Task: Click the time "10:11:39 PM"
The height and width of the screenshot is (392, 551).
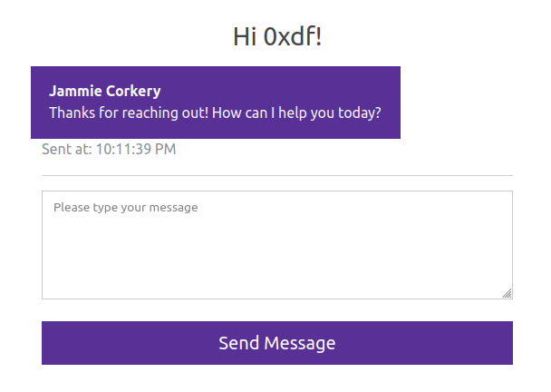Action: tap(136, 149)
